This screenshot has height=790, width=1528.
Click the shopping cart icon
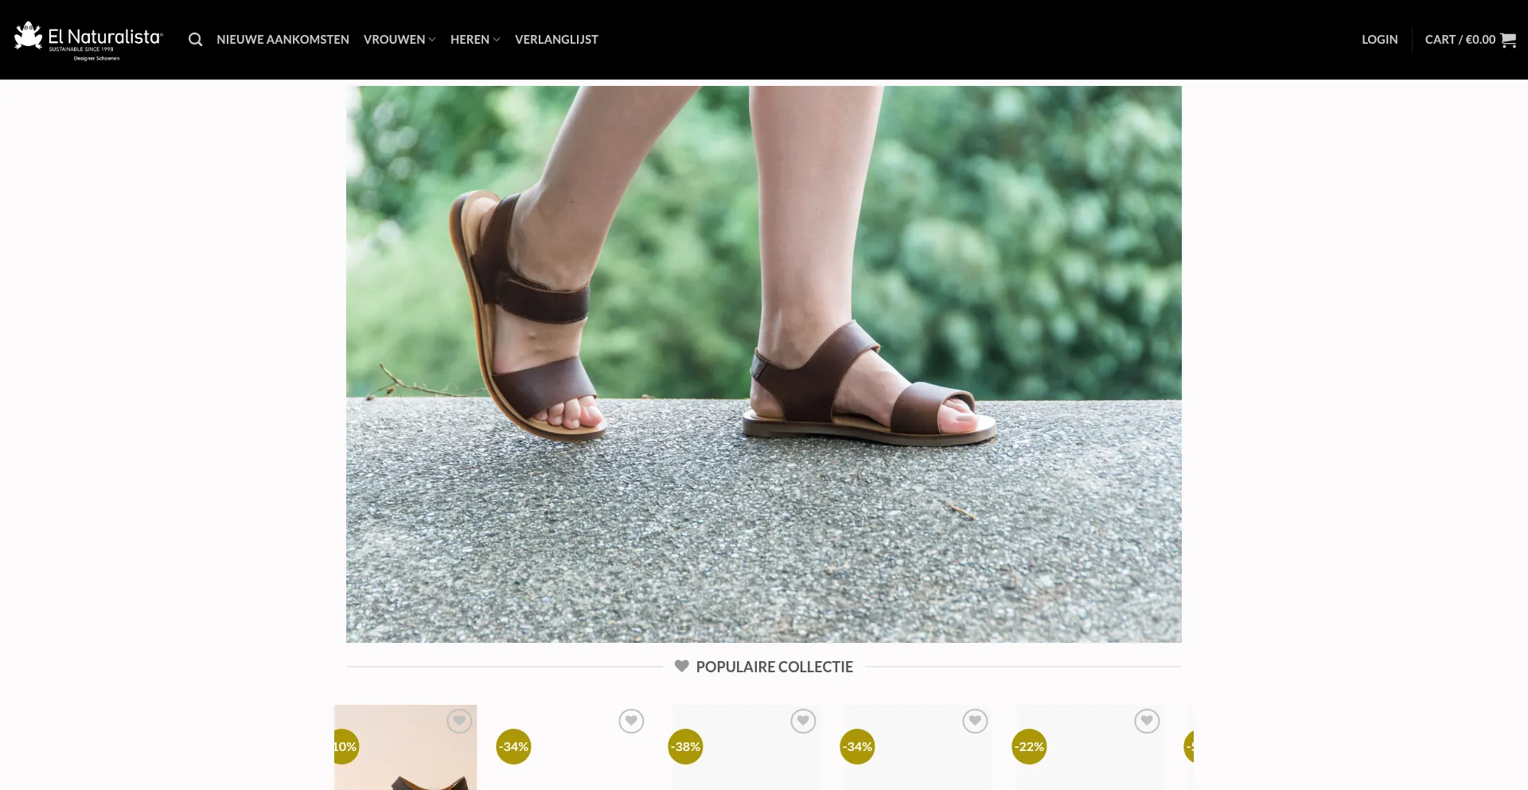1508,40
